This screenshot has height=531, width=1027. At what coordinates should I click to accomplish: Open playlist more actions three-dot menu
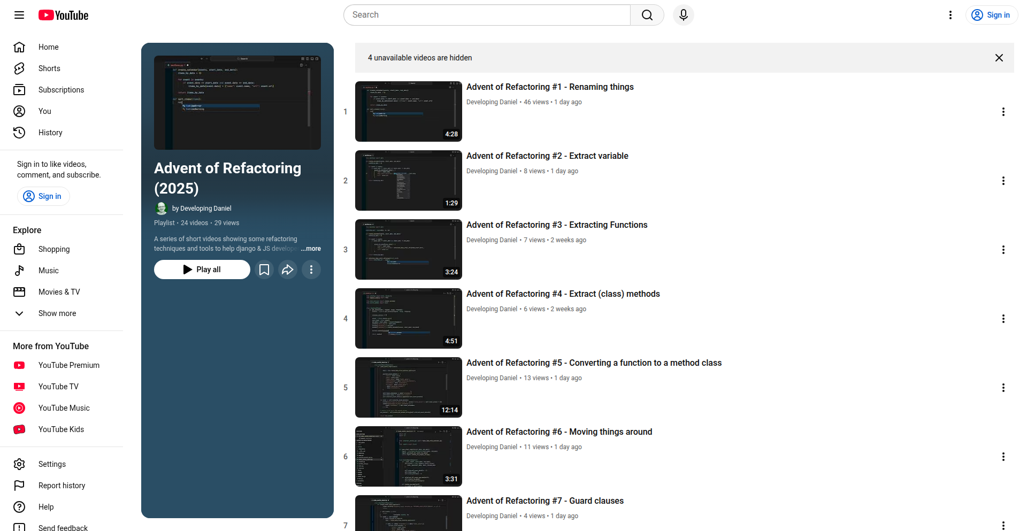tap(311, 270)
